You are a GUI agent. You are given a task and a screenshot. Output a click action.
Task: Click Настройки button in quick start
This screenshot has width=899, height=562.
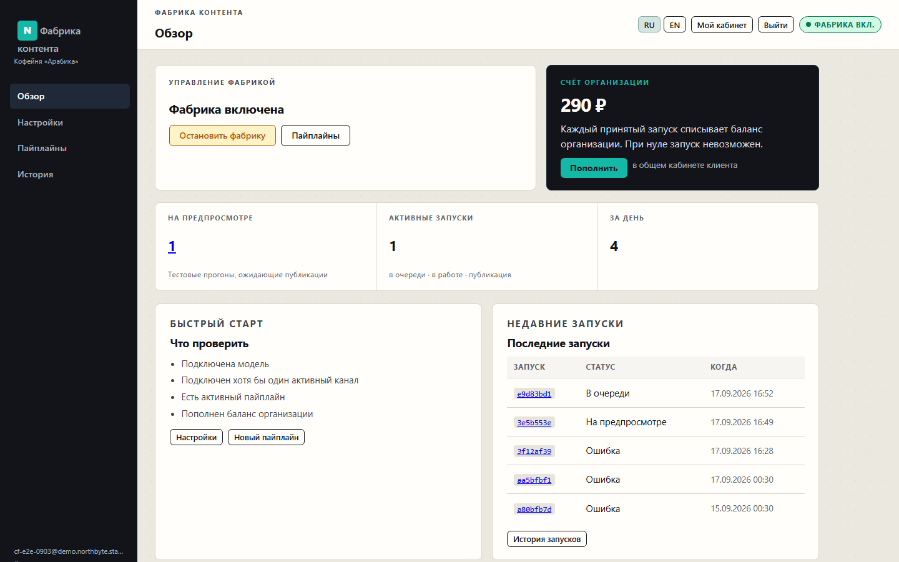(x=196, y=437)
